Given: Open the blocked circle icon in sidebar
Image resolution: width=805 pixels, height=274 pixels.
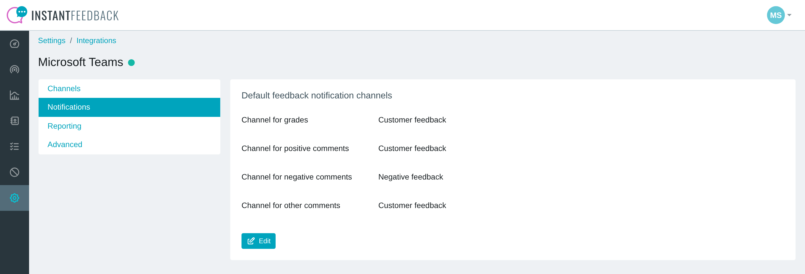Looking at the screenshot, I should [14, 172].
